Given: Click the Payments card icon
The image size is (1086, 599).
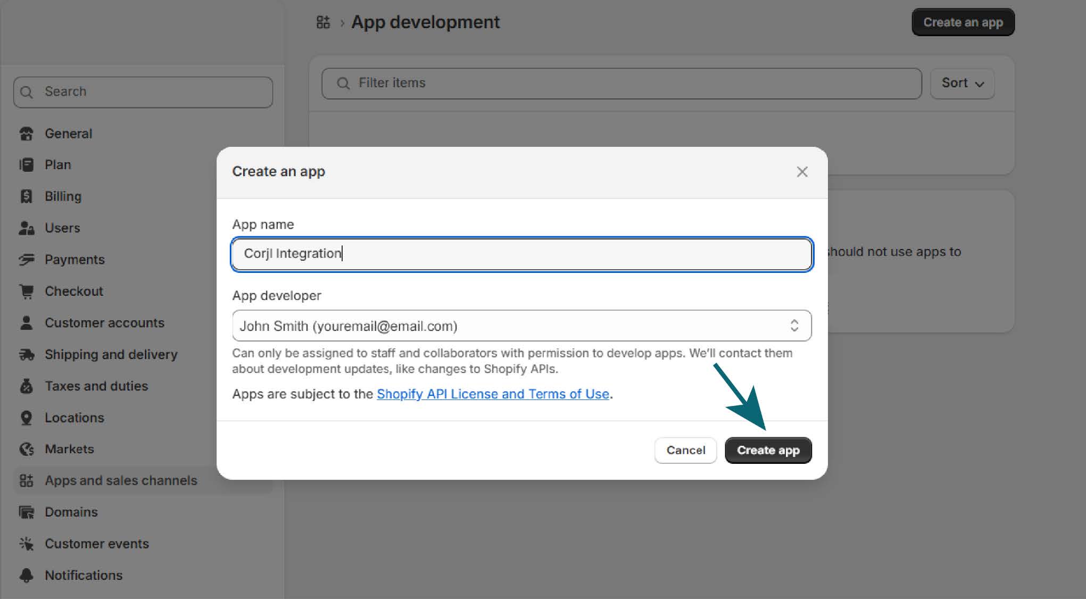Looking at the screenshot, I should click(26, 260).
